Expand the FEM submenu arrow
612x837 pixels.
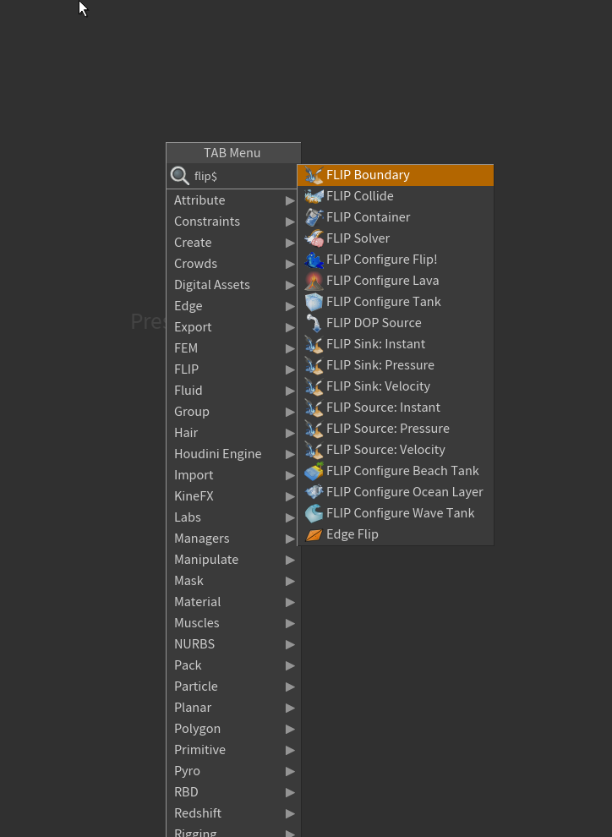point(290,348)
